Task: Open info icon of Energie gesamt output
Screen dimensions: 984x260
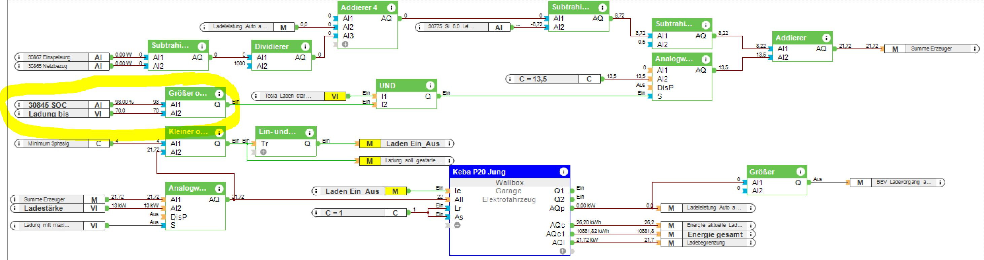Action: tap(750, 234)
